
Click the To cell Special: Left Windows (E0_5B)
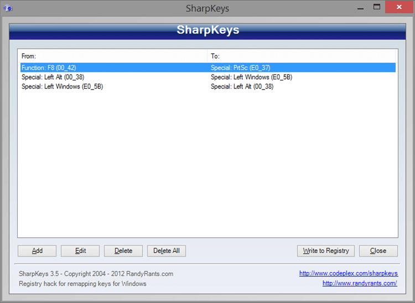pyautogui.click(x=251, y=77)
